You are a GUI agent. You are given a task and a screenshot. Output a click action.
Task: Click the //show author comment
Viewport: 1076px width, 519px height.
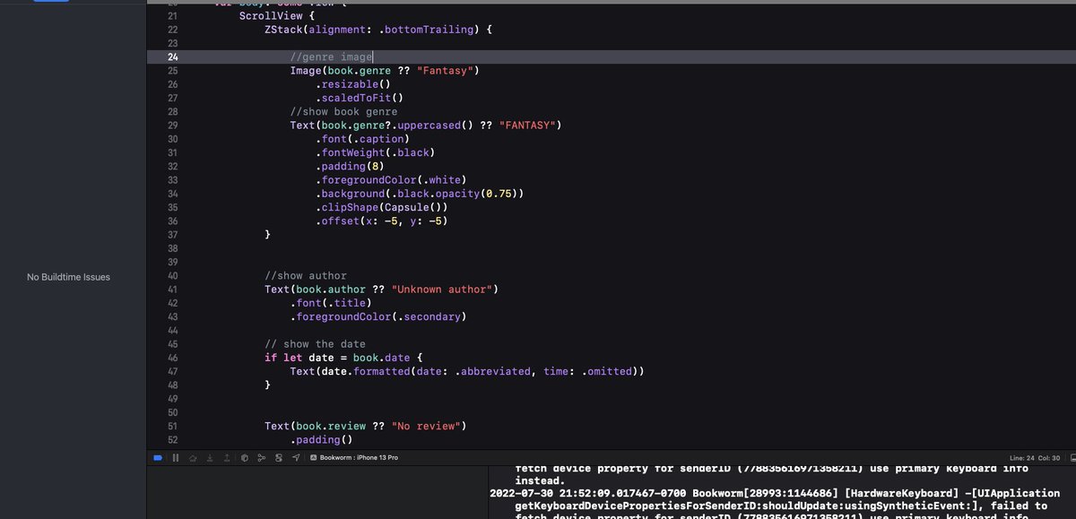coord(306,276)
